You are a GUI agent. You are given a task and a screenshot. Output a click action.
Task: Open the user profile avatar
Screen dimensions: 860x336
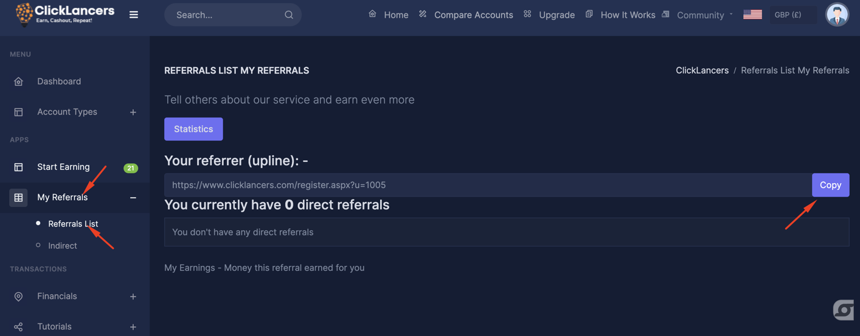[837, 15]
